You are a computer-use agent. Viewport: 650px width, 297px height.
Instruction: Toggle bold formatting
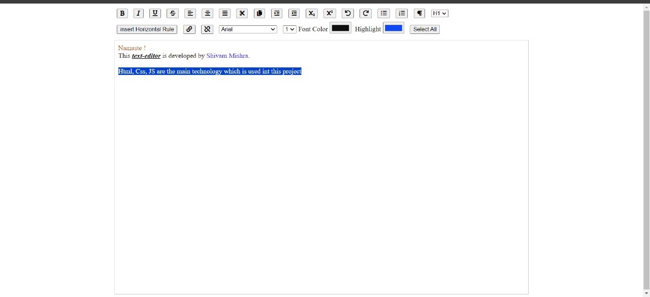[x=122, y=13]
